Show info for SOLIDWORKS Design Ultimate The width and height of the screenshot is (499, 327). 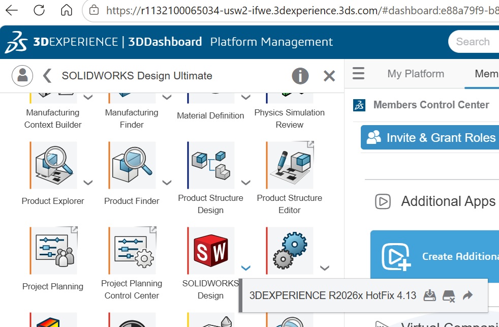tap(300, 76)
